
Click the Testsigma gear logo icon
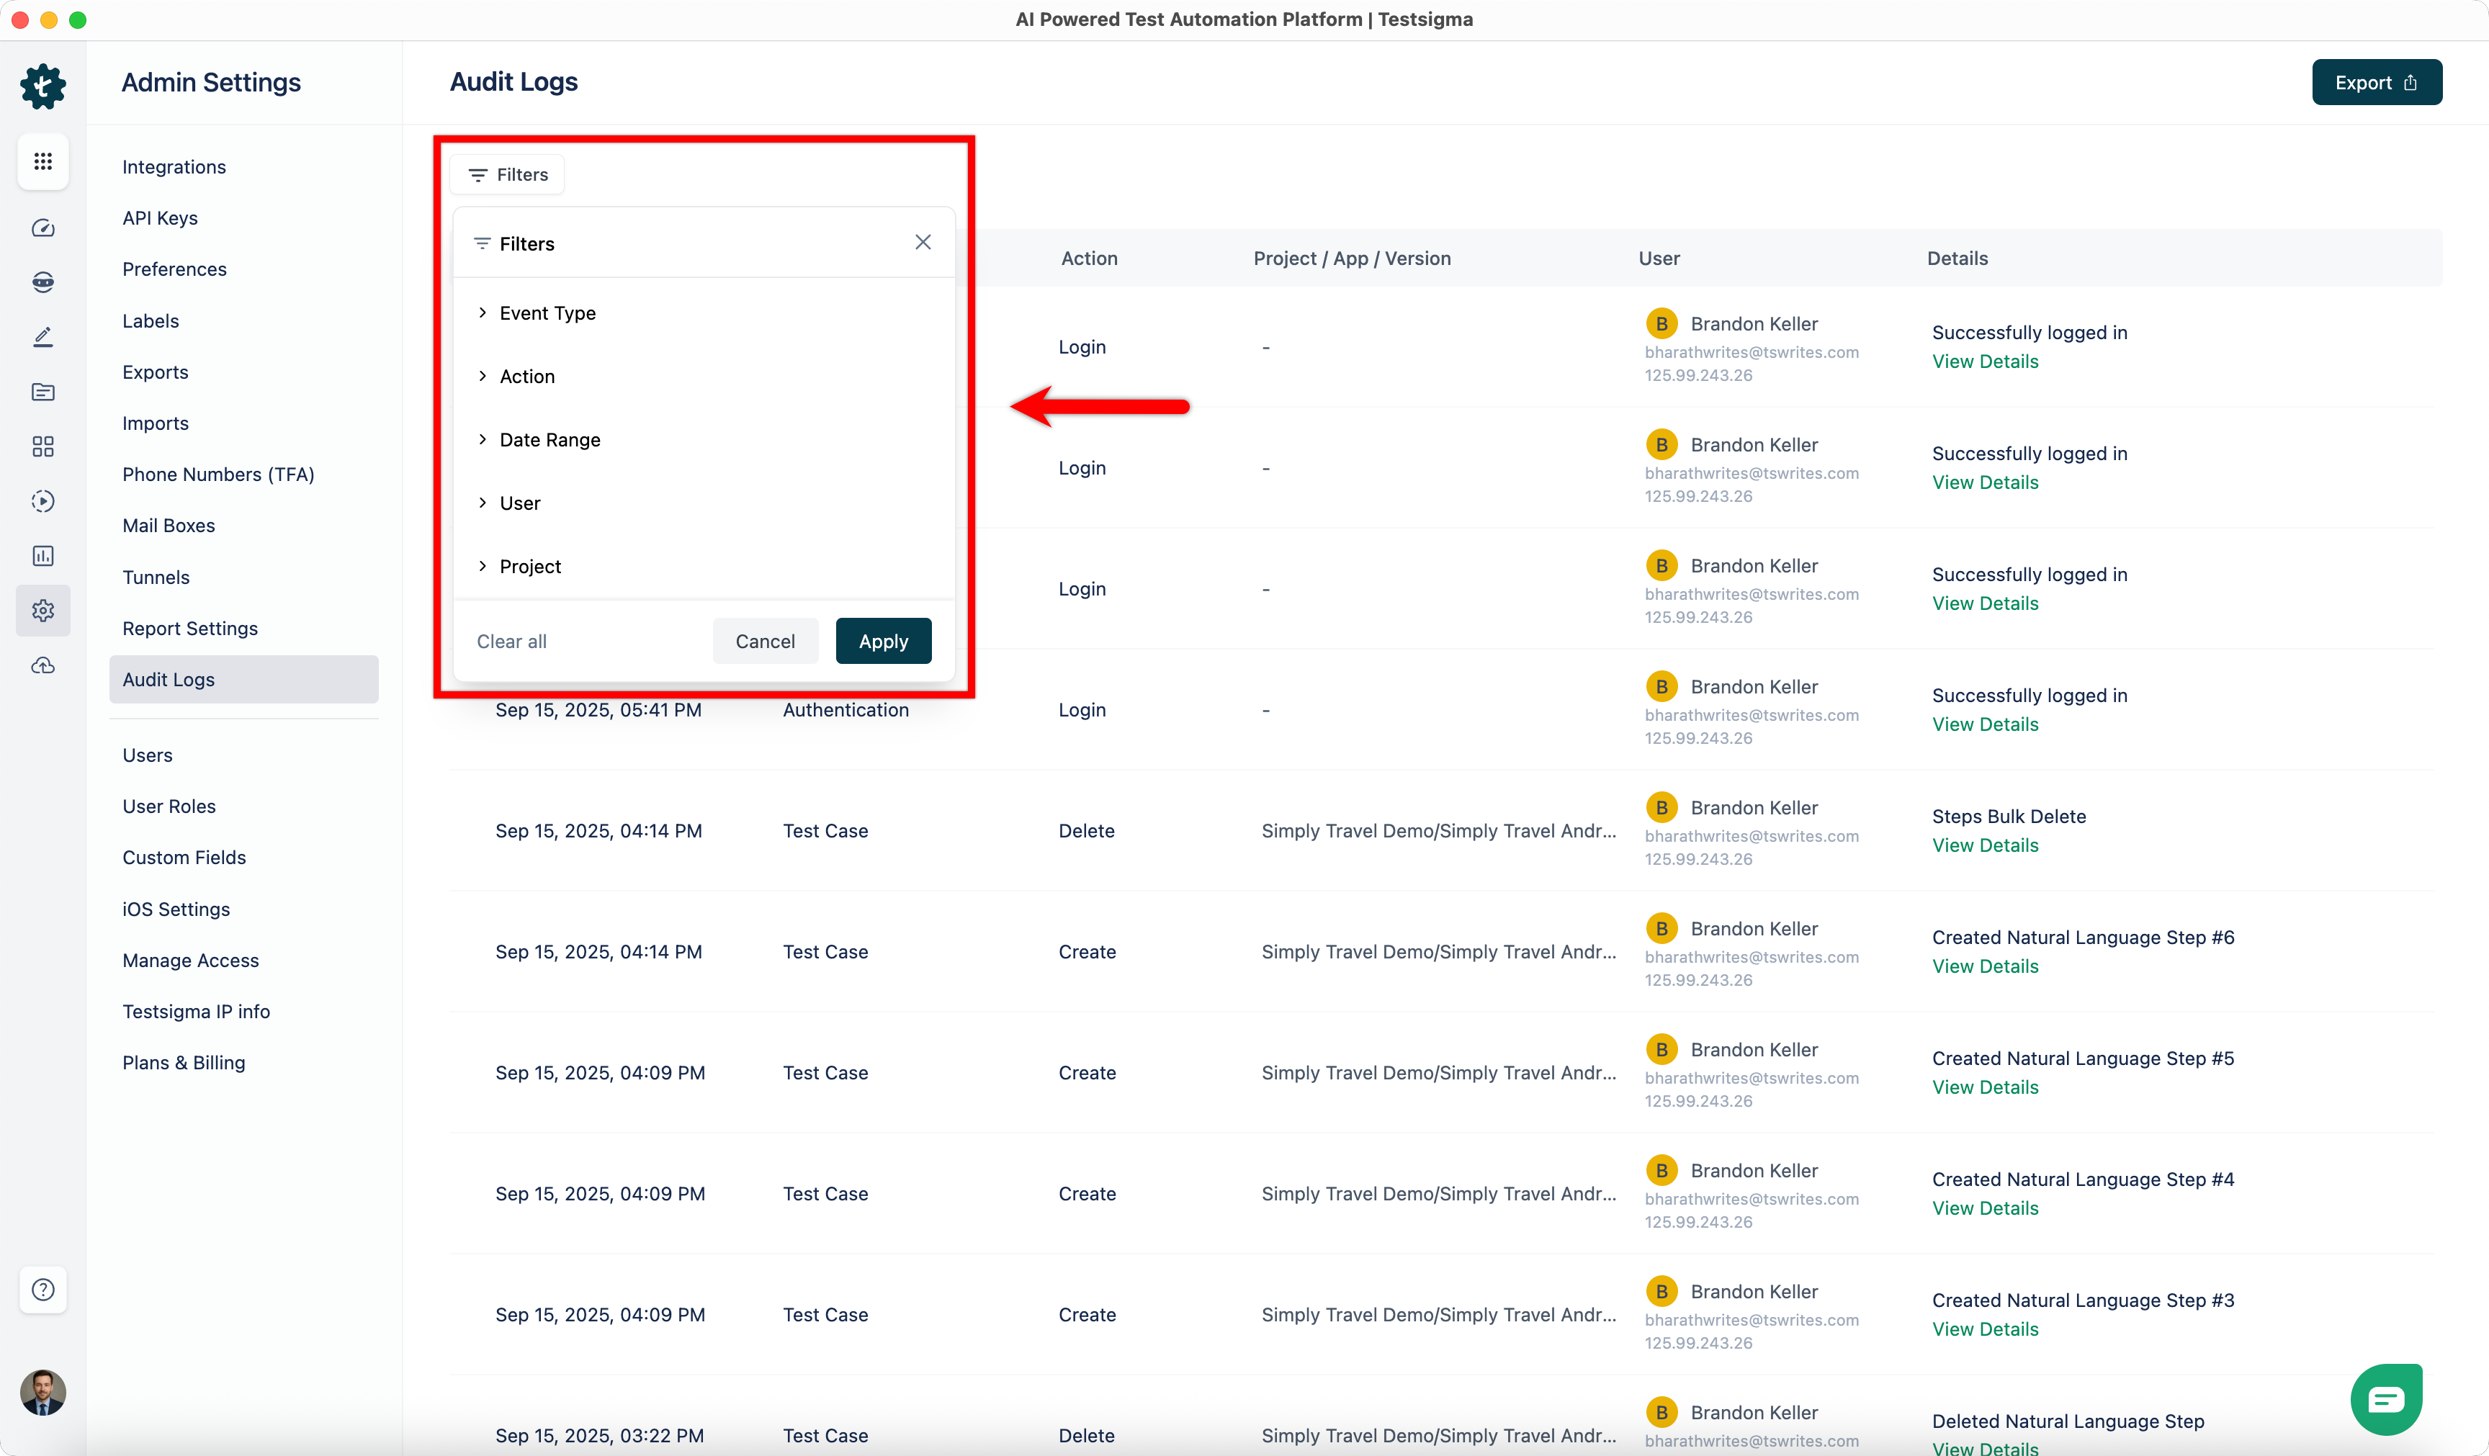click(x=42, y=86)
